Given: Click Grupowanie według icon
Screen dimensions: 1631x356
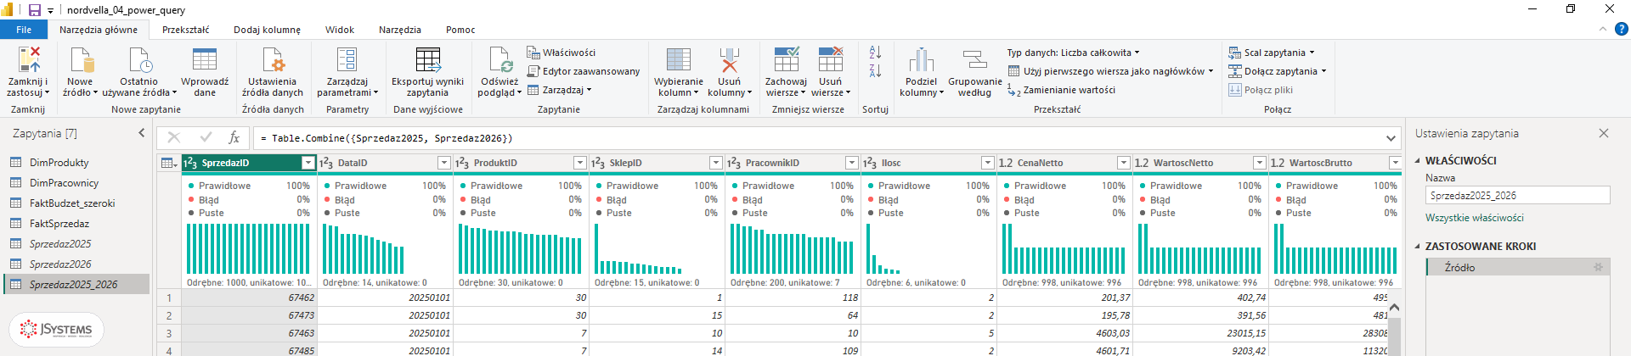Looking at the screenshot, I should coord(974,60).
